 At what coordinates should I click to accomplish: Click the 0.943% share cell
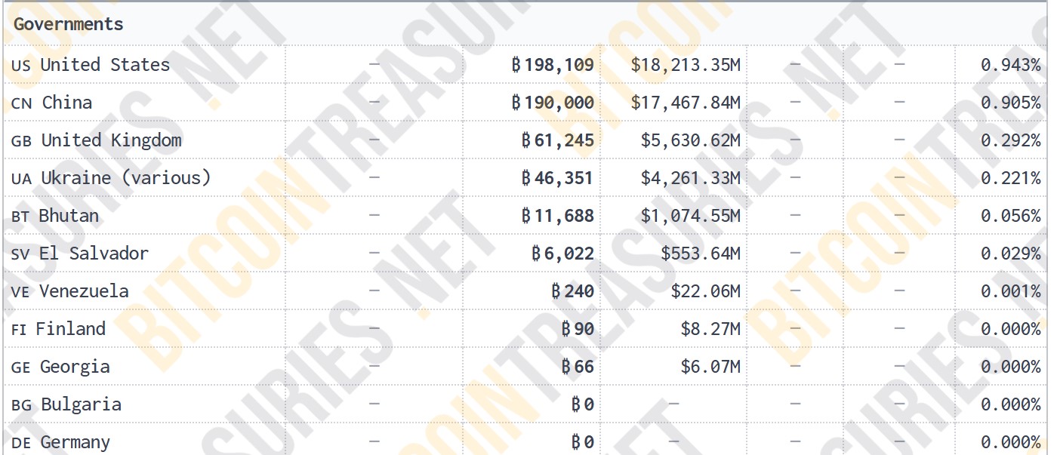(1011, 65)
